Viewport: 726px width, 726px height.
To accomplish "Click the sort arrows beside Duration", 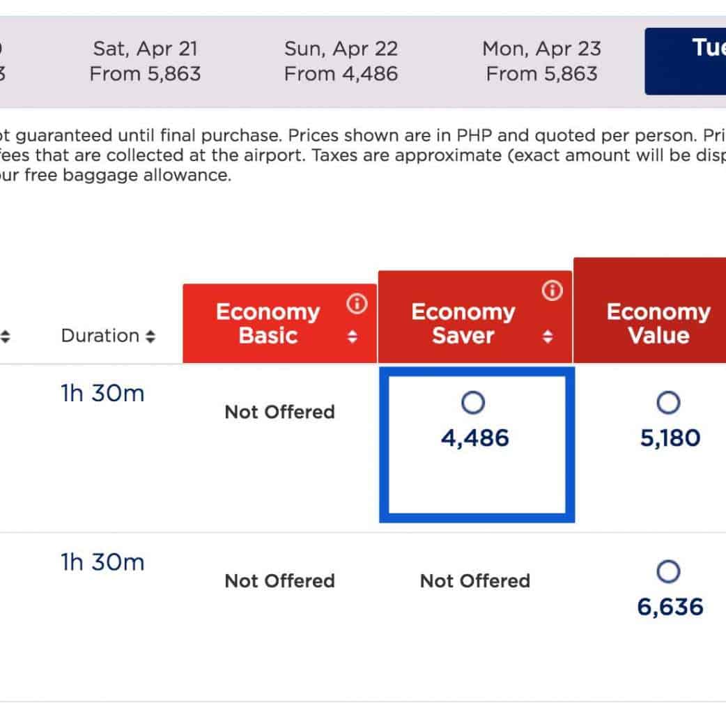I will (150, 337).
